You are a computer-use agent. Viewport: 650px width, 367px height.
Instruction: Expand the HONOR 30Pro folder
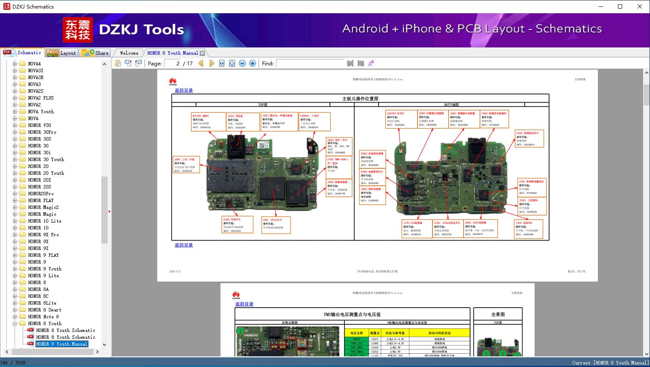[x=15, y=132]
